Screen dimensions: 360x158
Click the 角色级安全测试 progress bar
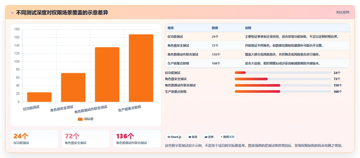(x=283, y=79)
